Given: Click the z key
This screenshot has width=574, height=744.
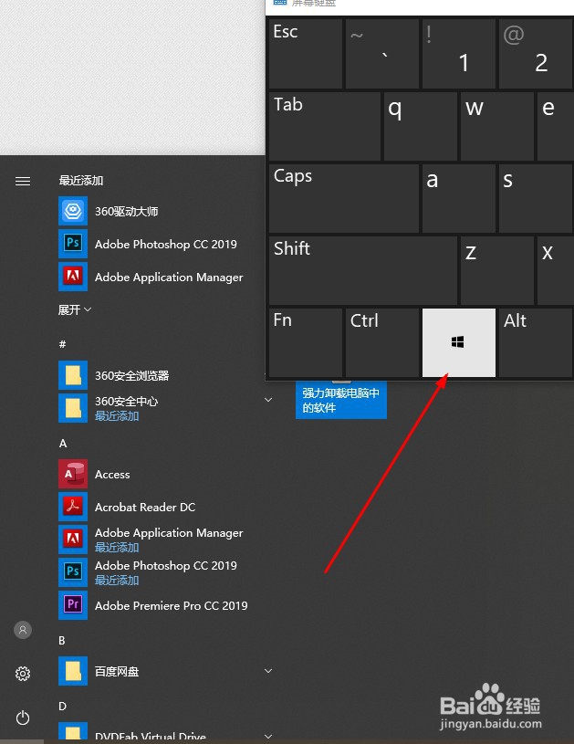Looking at the screenshot, I should 497,270.
